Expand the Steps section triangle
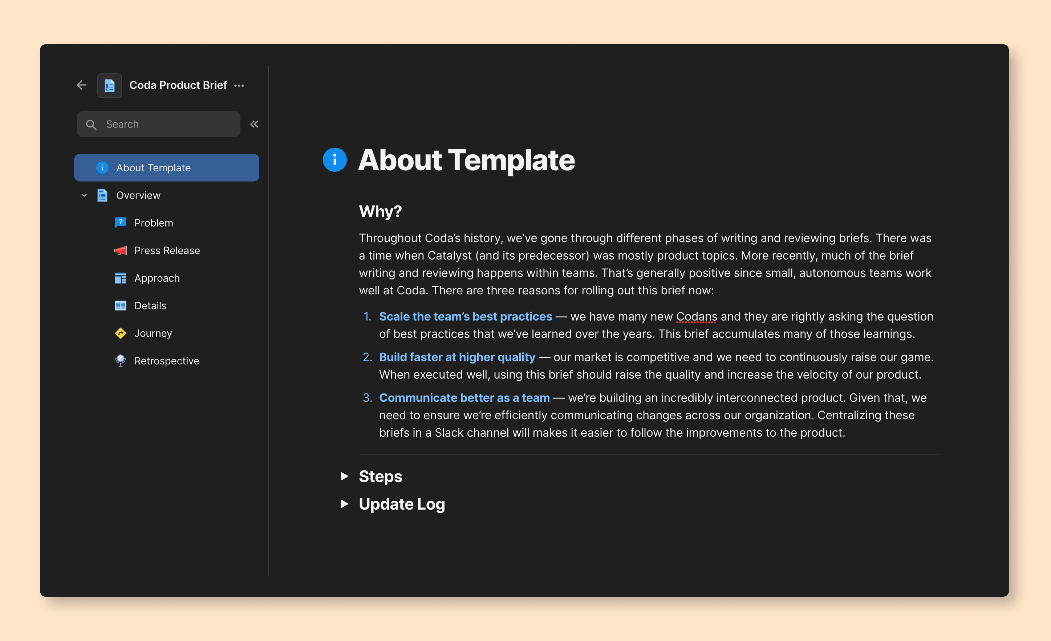 [x=345, y=476]
